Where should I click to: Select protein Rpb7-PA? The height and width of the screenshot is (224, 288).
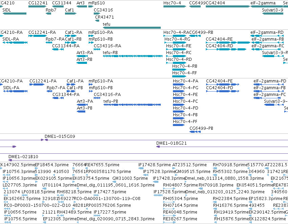point(49,91)
